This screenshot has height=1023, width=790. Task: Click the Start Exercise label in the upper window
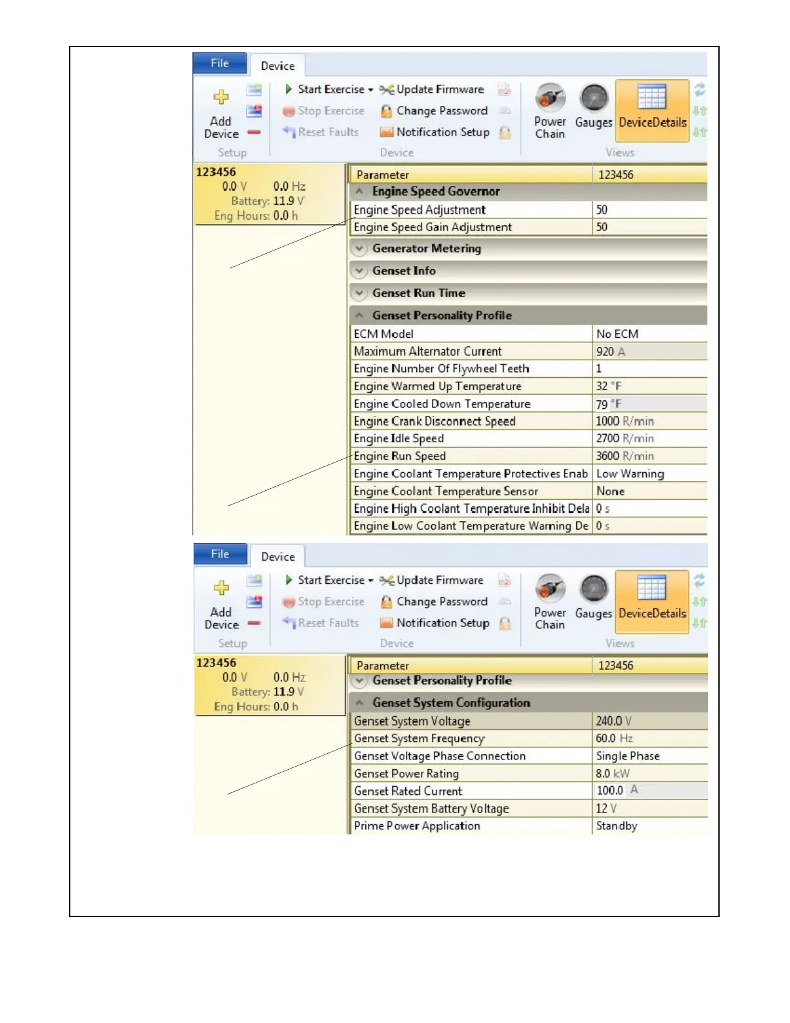331,90
